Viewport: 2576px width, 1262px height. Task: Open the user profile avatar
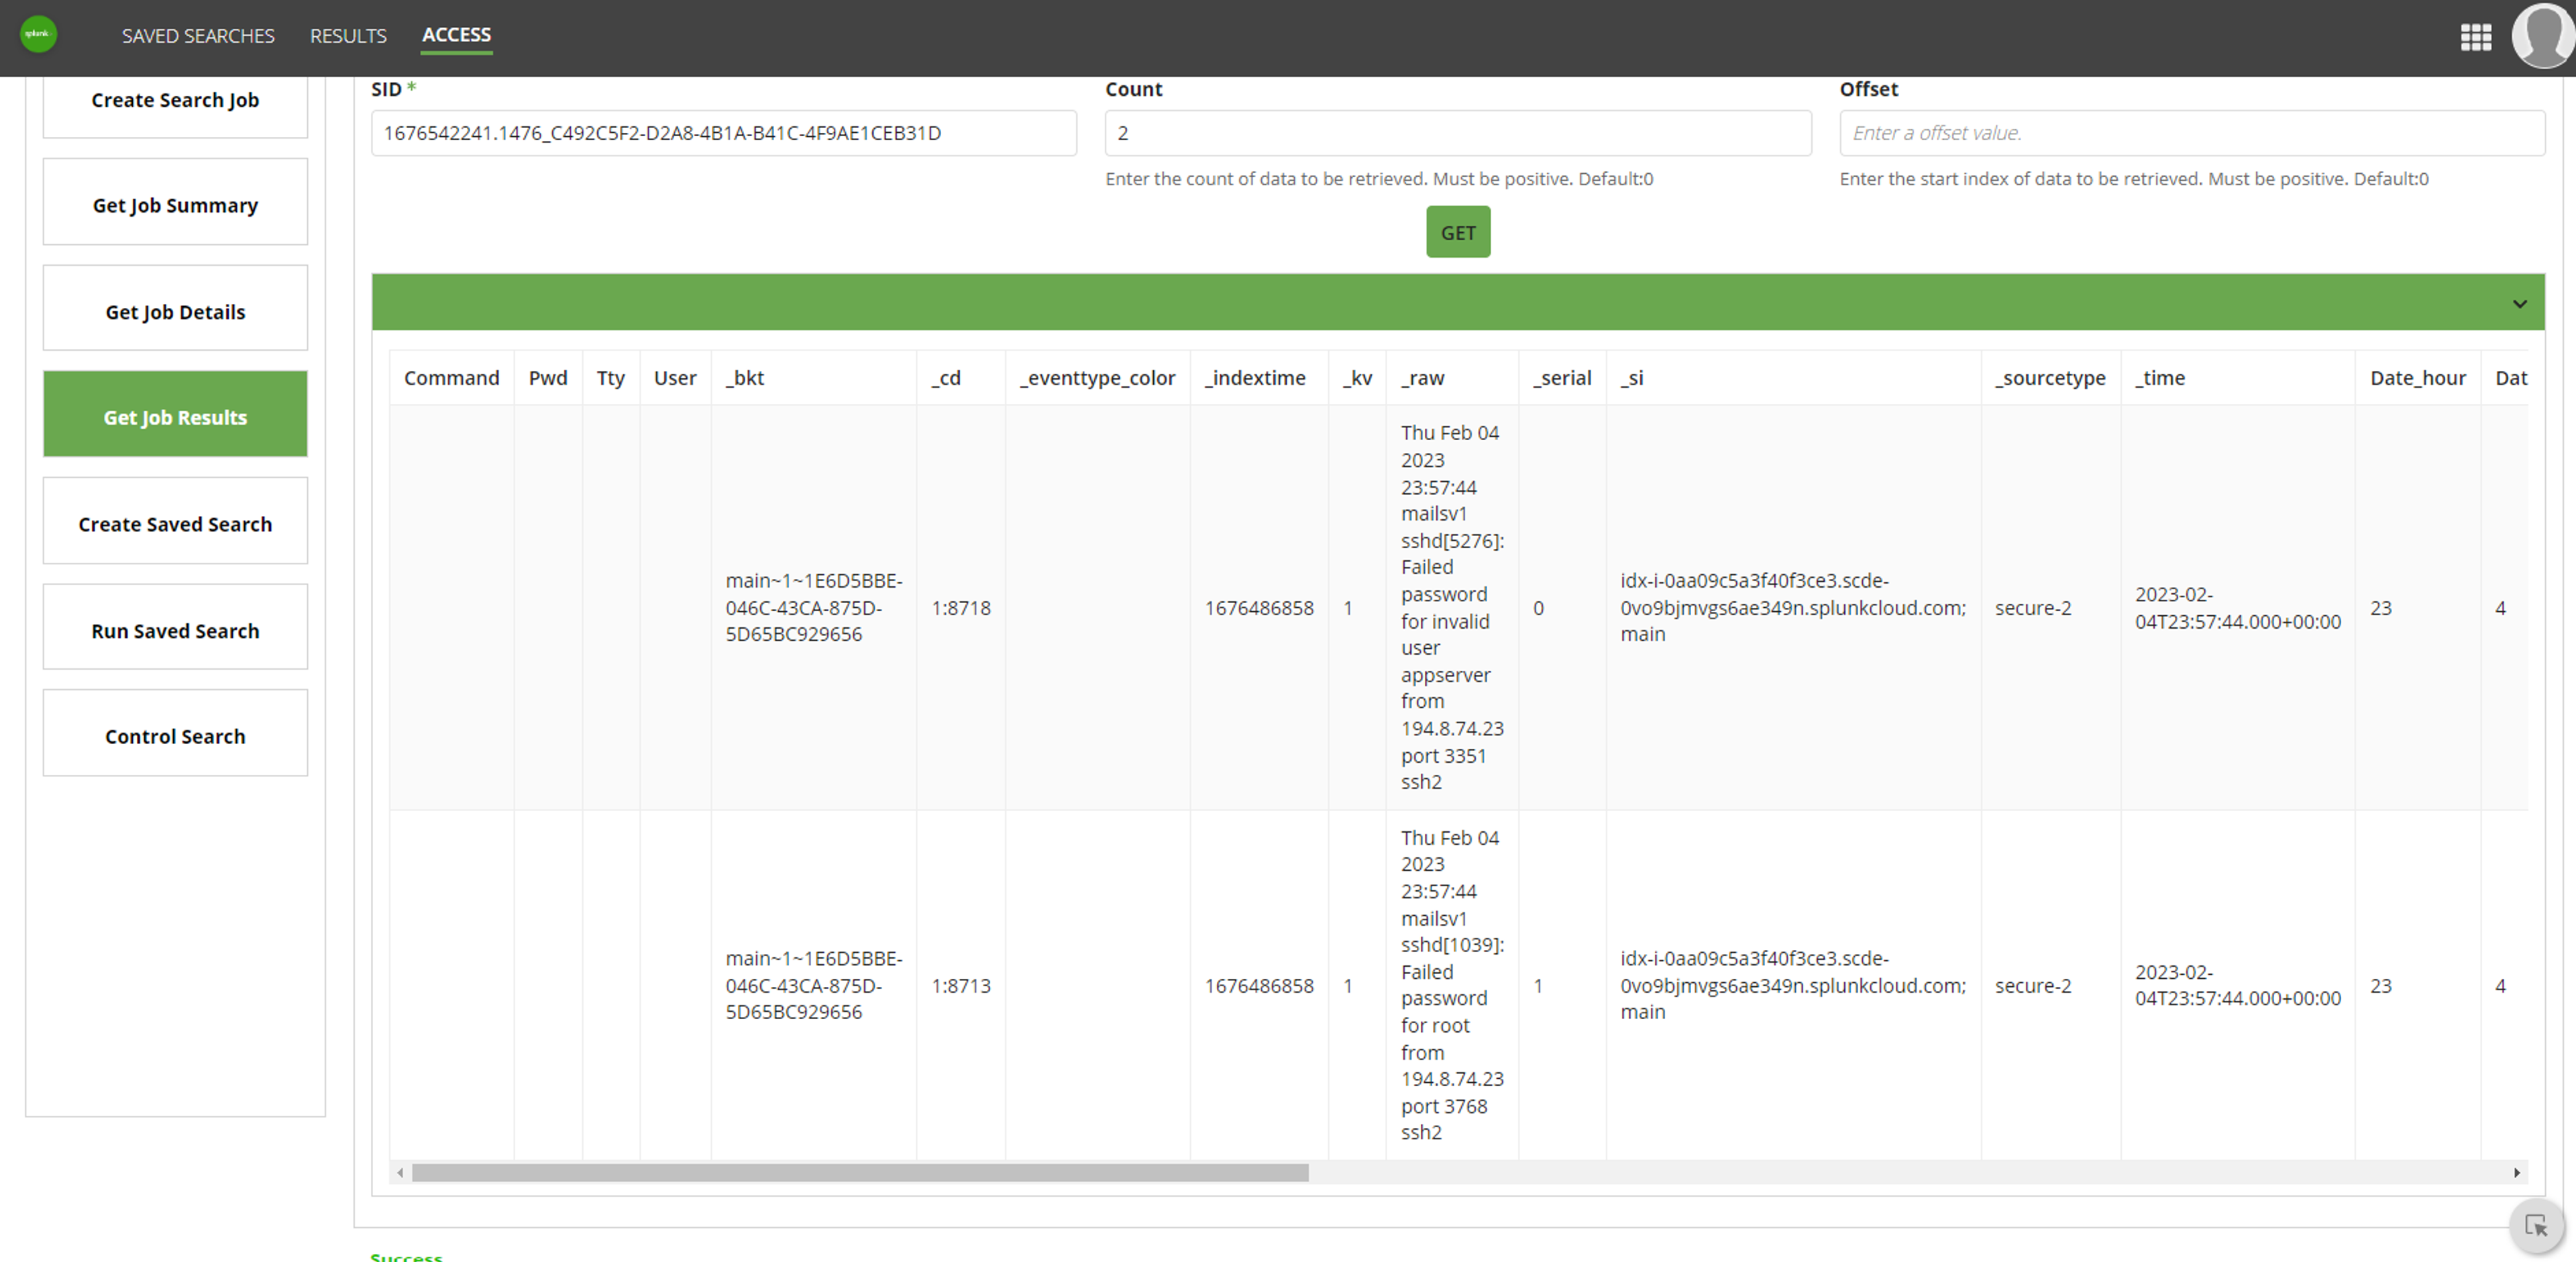tap(2542, 36)
